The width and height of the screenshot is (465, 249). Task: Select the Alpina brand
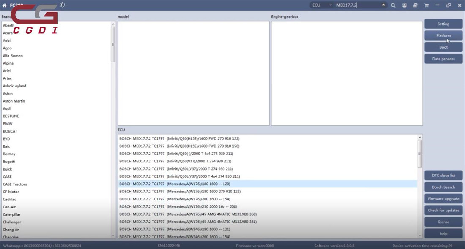(56, 63)
